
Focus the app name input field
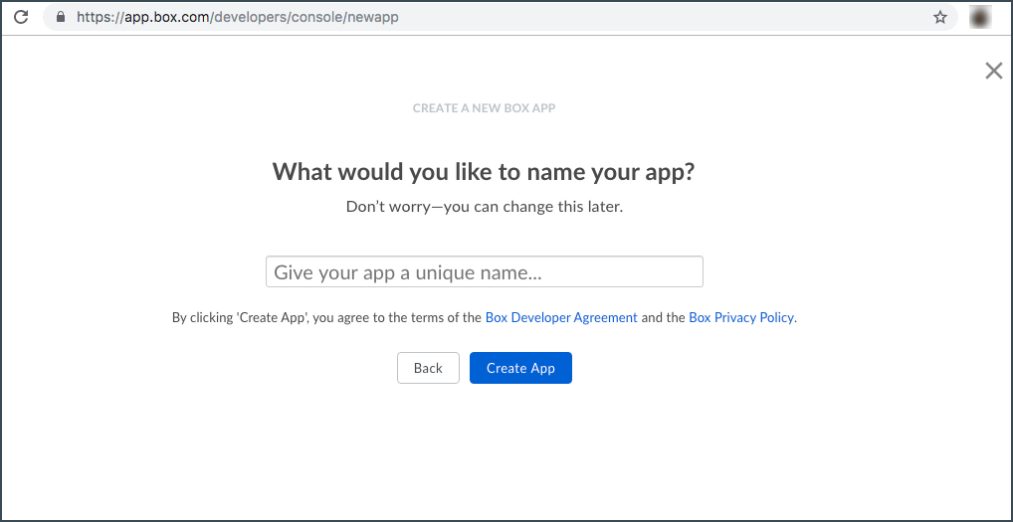tap(485, 271)
